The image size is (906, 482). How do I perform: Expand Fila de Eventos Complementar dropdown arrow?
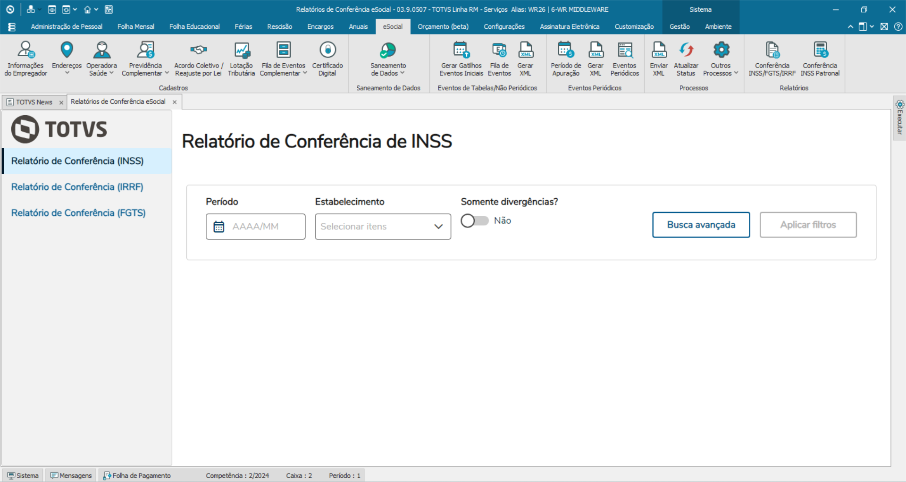point(305,73)
